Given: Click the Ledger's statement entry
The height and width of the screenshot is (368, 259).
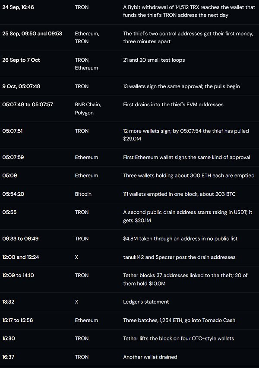Looking at the screenshot, I should click(146, 302).
